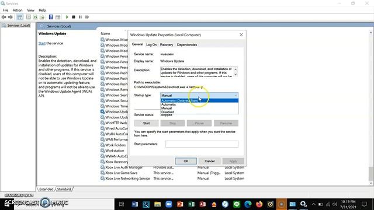Go forward with the toolbar Forward arrow
Screen dimensions: 374x210
pyautogui.click(x=11, y=17)
